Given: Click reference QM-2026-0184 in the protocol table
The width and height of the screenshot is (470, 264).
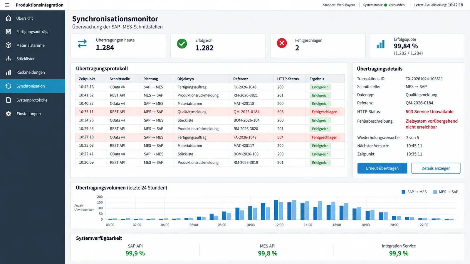Looking at the screenshot, I should (x=246, y=112).
